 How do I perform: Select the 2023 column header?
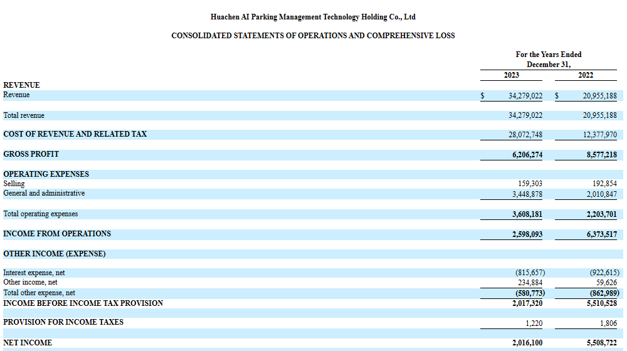click(511, 75)
